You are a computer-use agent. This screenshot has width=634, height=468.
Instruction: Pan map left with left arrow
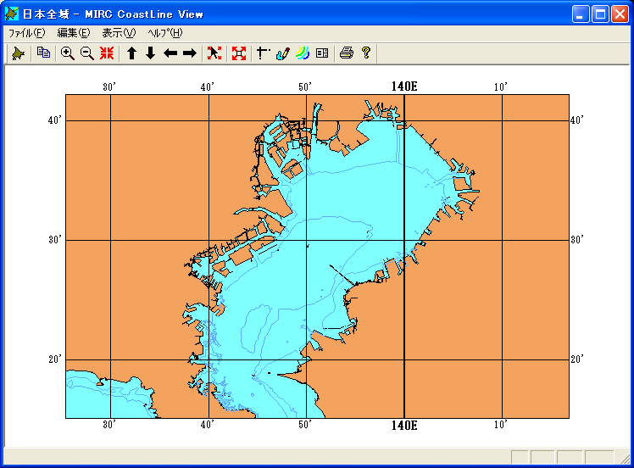pos(170,53)
